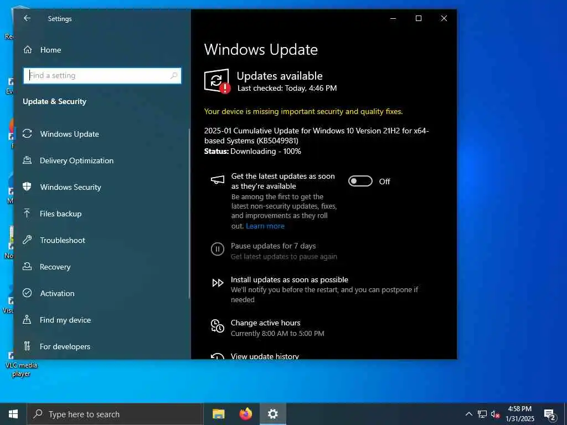
Task: Click the Downloading - 100% status text
Action: point(265,151)
